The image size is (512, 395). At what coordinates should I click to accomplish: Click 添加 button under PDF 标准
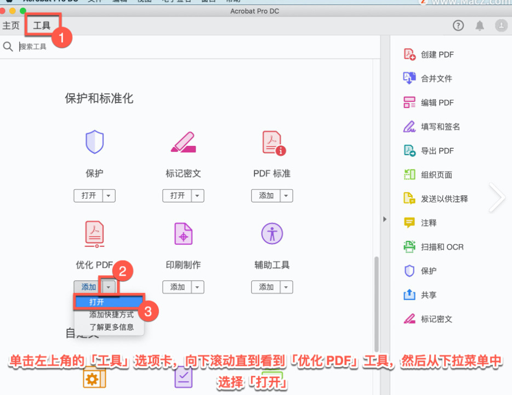(266, 196)
